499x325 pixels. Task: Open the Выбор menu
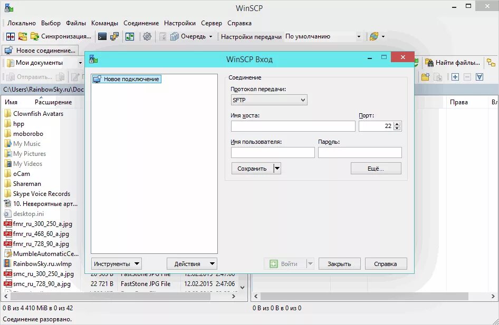click(x=51, y=23)
